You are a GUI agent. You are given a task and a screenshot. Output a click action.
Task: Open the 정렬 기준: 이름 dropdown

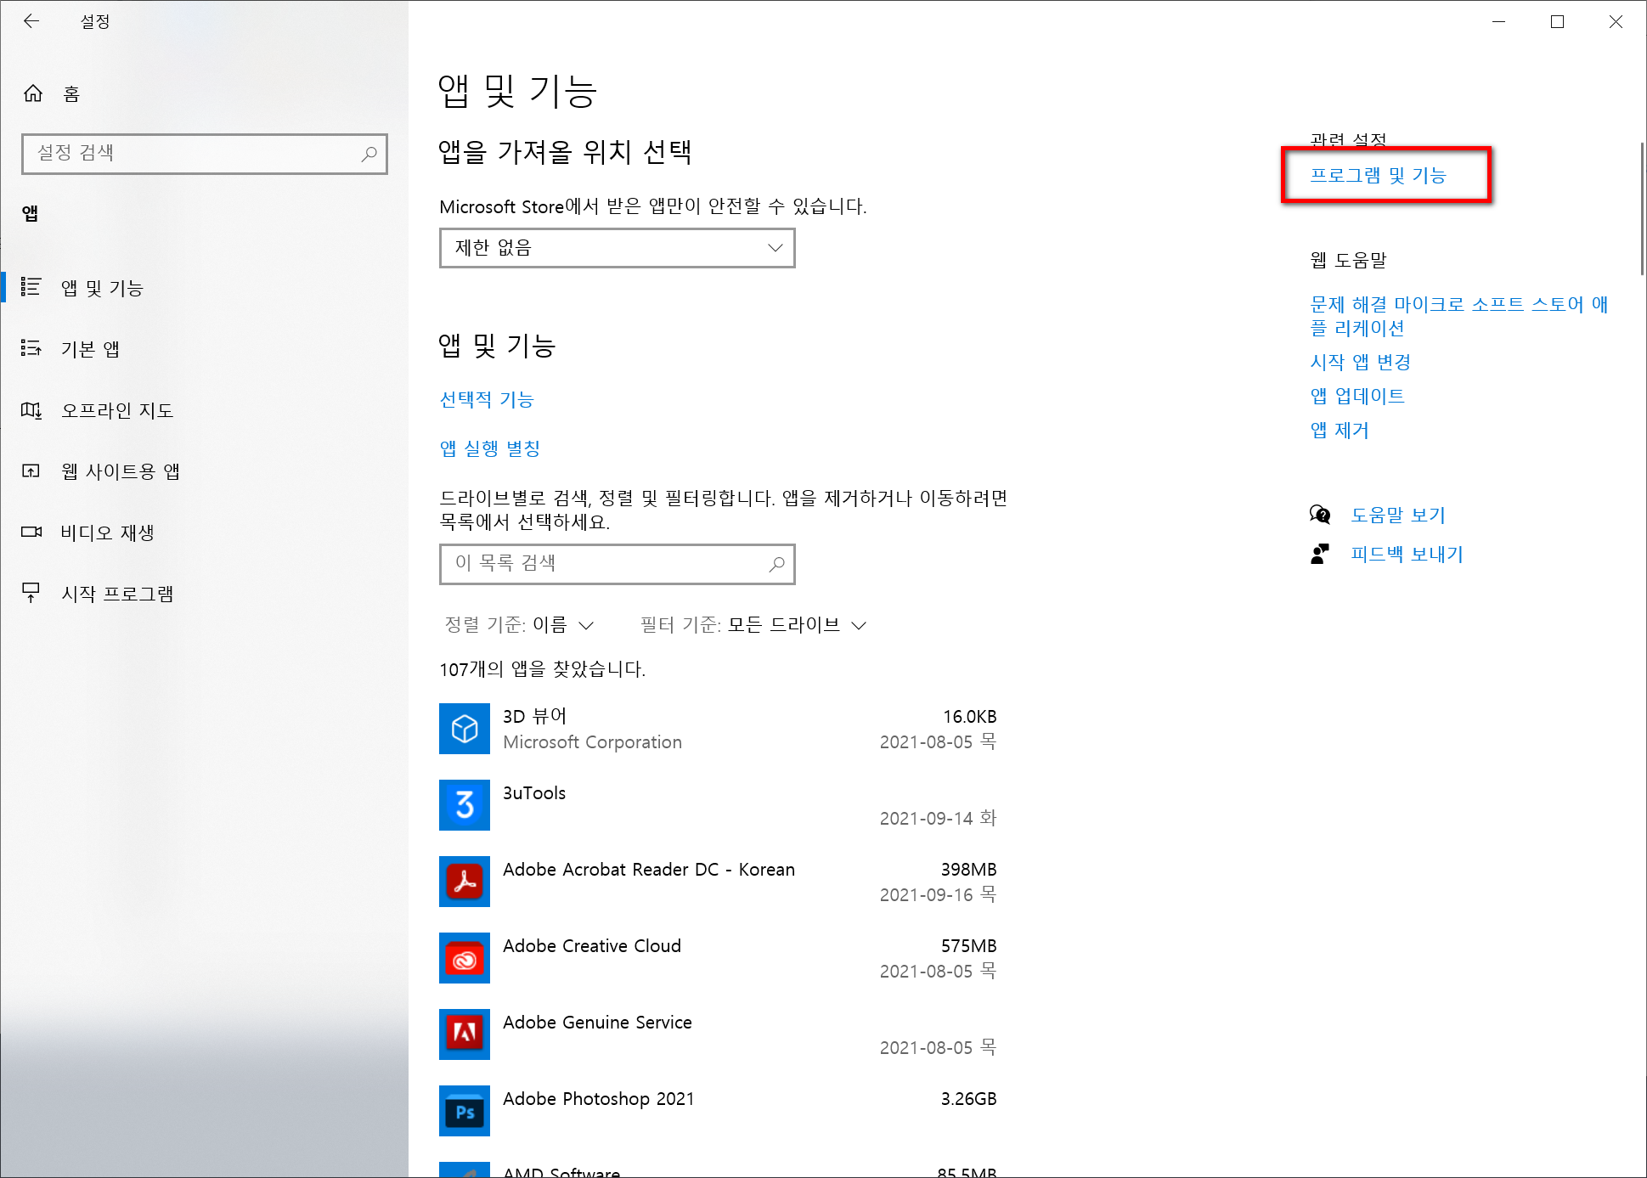tap(519, 625)
